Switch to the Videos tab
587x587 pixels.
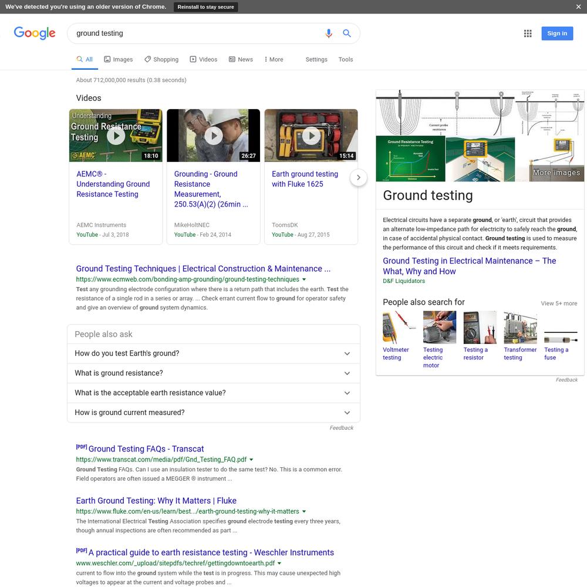[x=204, y=59]
